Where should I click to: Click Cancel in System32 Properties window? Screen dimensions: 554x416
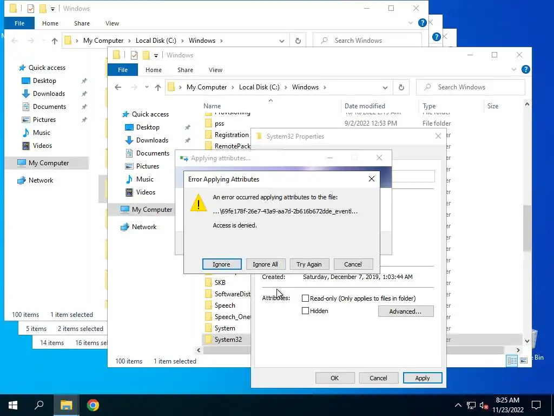point(378,378)
